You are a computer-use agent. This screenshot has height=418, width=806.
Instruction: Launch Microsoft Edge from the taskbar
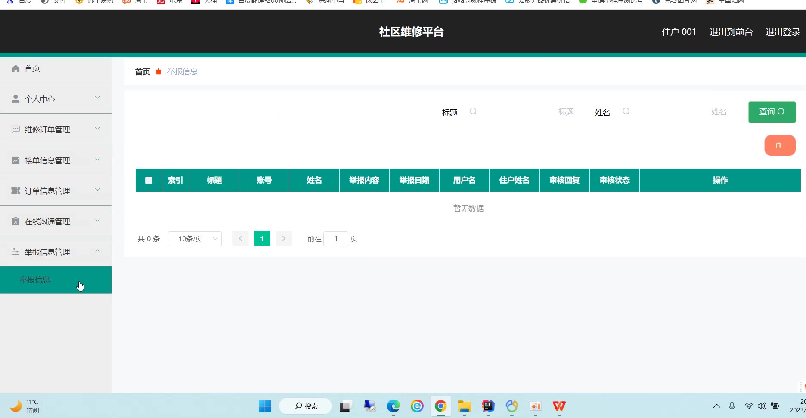393,406
